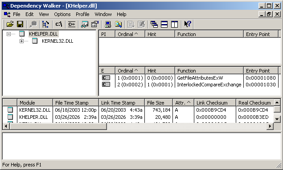Click the E column header in the exports list
Viewport: 283px width, 170px height.
(x=107, y=70)
